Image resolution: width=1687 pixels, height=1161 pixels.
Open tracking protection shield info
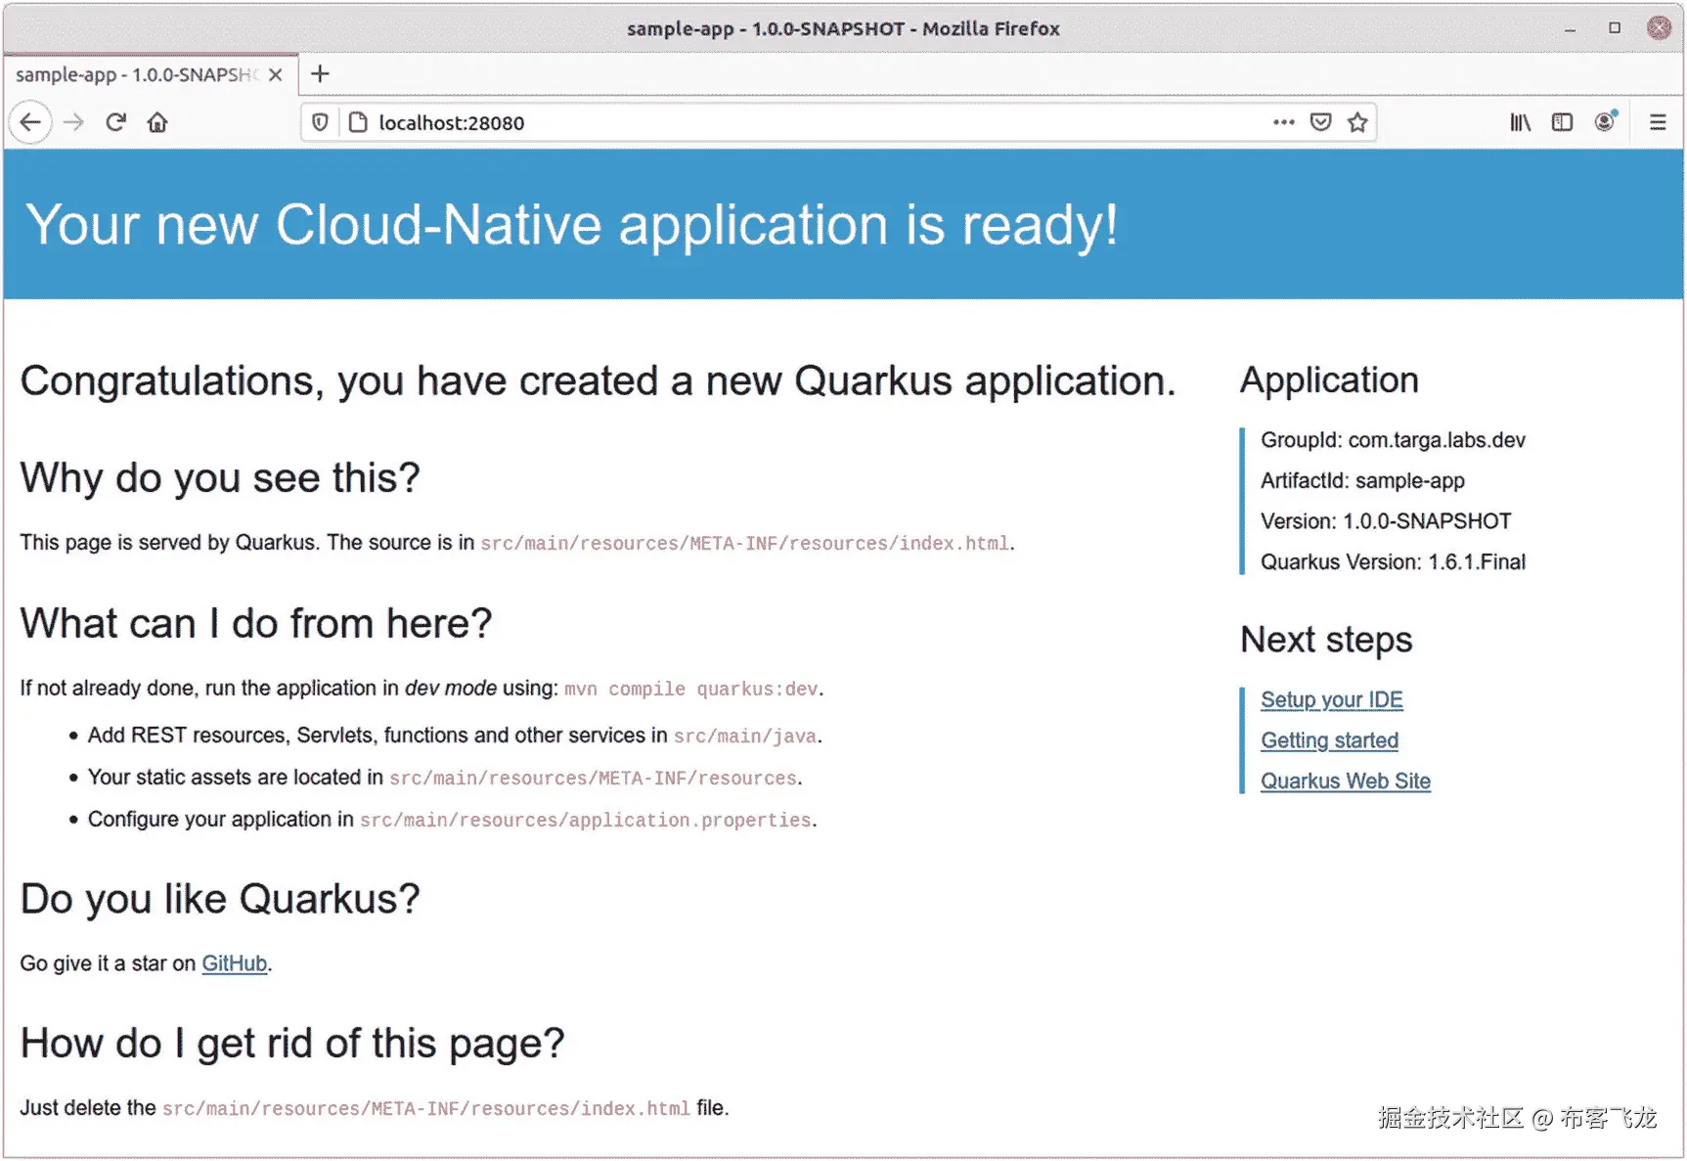click(320, 122)
